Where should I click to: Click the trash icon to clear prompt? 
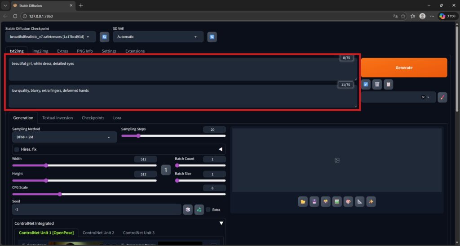coord(377,84)
